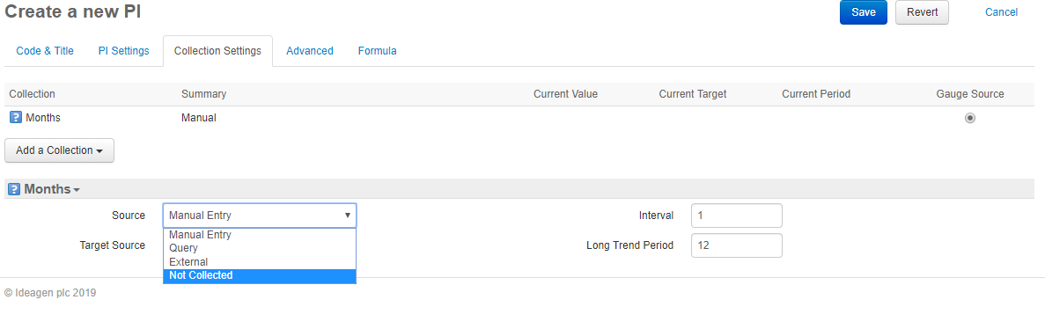
Task: Select the Collection Settings tab
Action: tap(217, 51)
